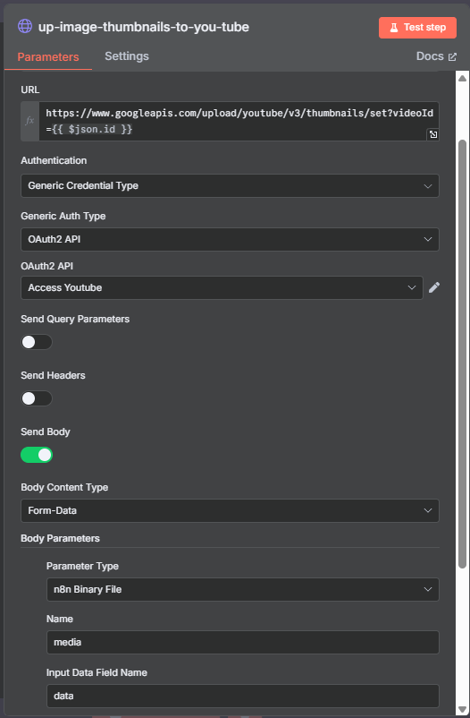Viewport: 470px width, 718px height.
Task: Click the fx expression icon beside URL
Action: 29,121
